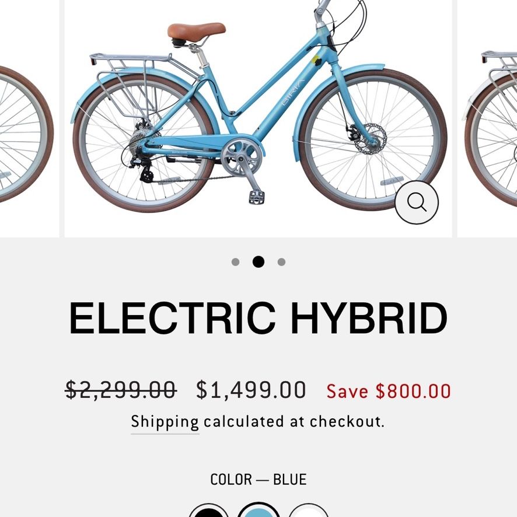Open the Shipping policy link
This screenshot has height=517, width=517.
pyautogui.click(x=165, y=422)
